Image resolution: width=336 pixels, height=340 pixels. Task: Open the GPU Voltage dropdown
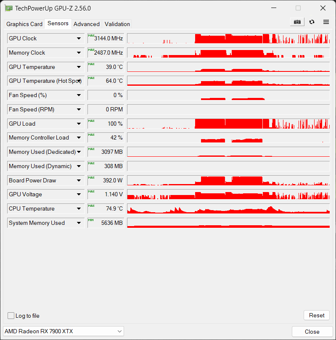coord(79,195)
